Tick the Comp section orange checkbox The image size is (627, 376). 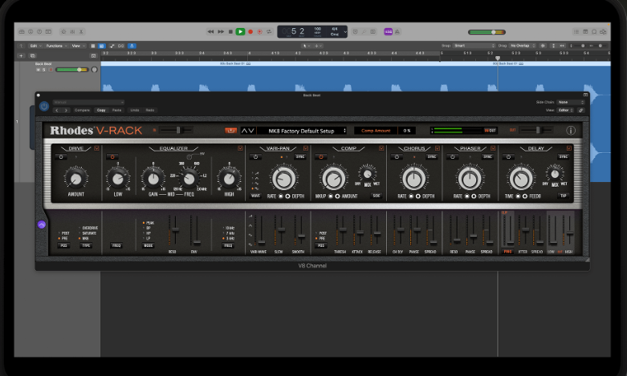pyautogui.click(x=381, y=148)
